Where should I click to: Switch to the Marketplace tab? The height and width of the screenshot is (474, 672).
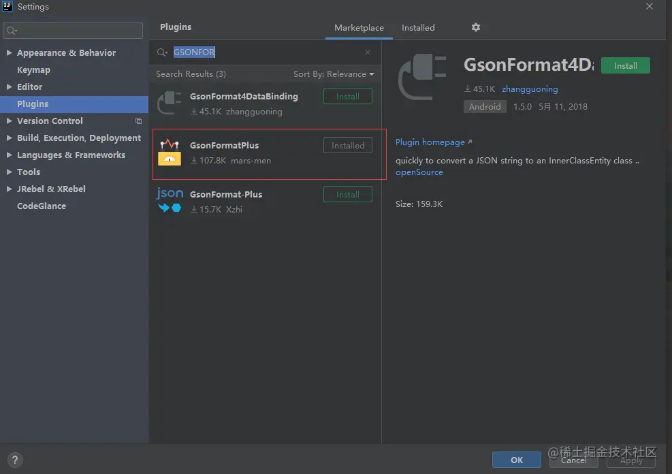coord(359,28)
